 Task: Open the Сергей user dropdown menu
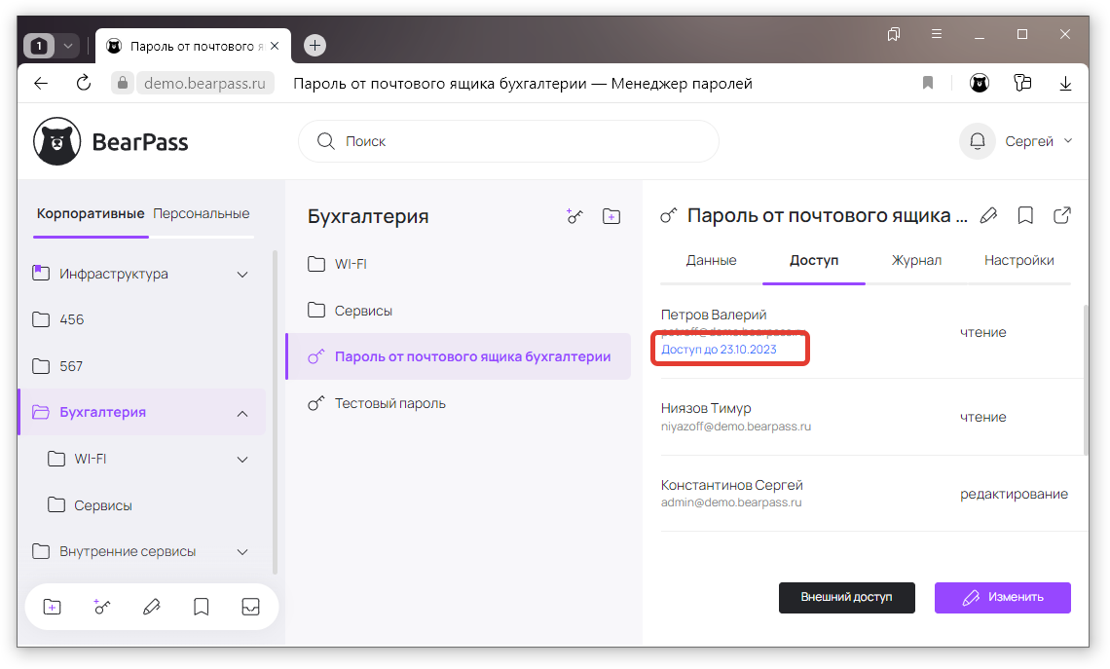[x=1038, y=141]
